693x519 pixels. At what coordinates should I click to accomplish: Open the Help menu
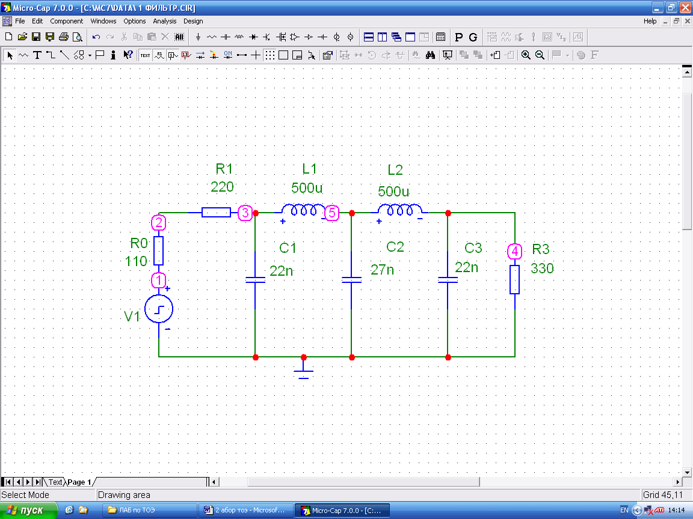650,21
